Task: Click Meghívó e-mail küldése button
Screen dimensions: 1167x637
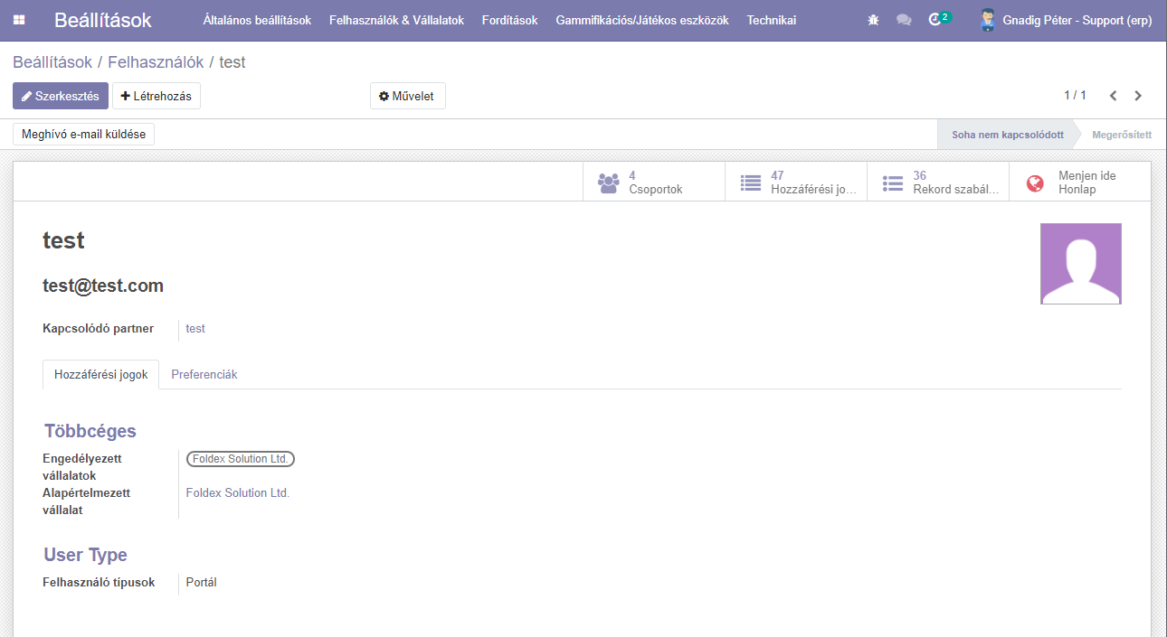Action: (84, 135)
